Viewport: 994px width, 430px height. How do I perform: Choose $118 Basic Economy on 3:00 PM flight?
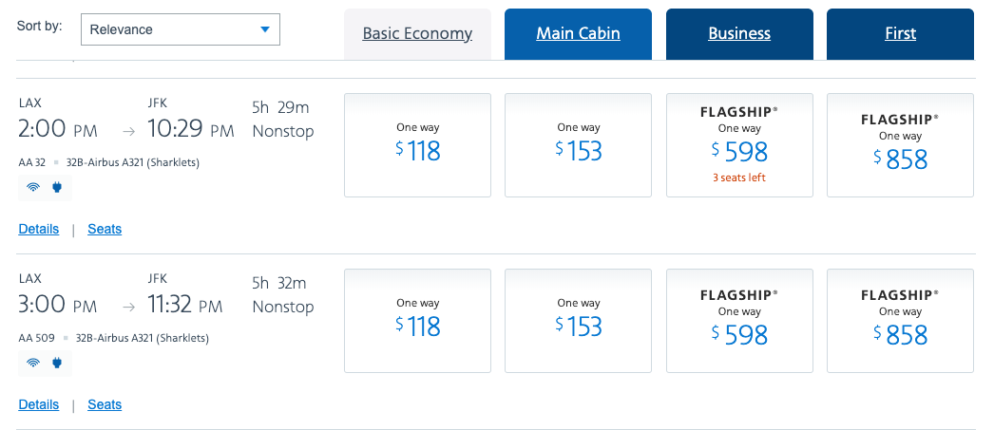(417, 321)
